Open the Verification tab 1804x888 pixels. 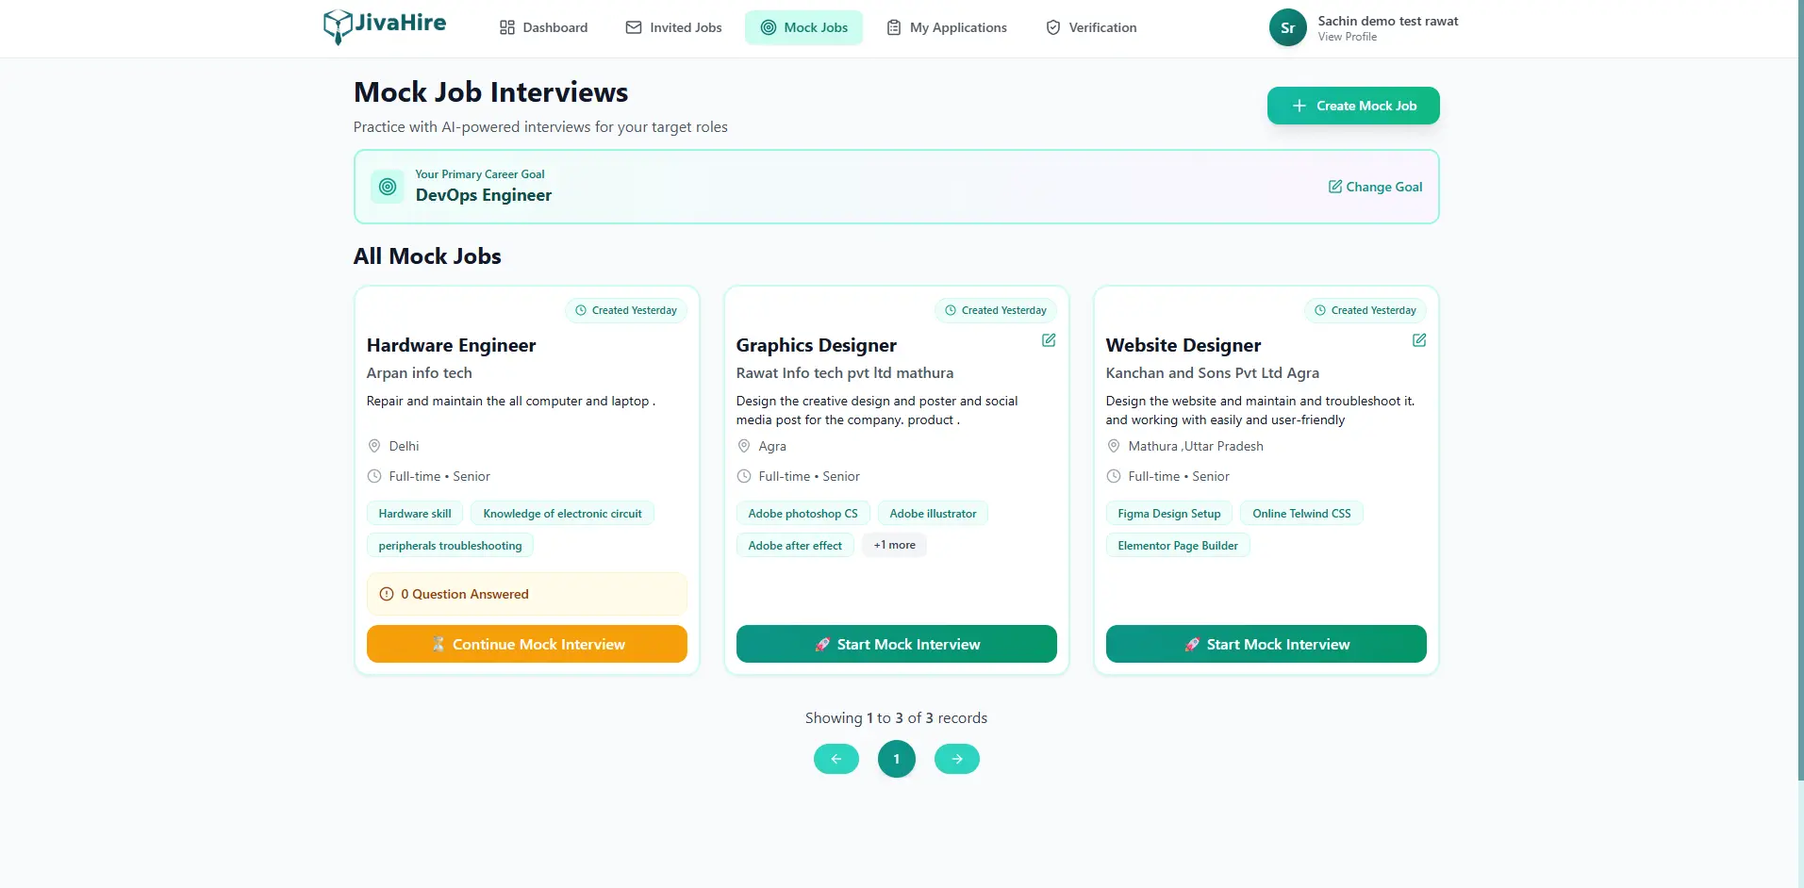[x=1091, y=28]
